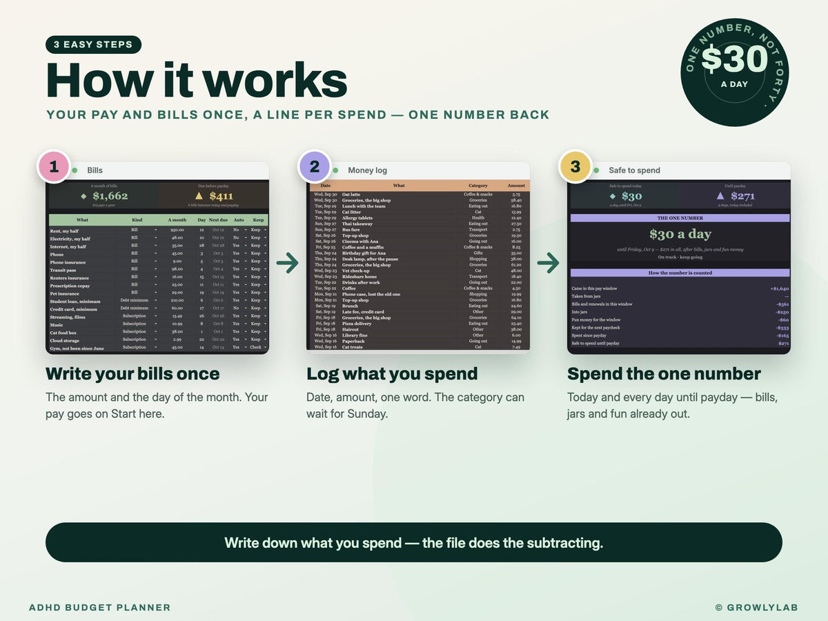
Task: Open the Keep dropdown for Transit pass
Action: coord(265,269)
